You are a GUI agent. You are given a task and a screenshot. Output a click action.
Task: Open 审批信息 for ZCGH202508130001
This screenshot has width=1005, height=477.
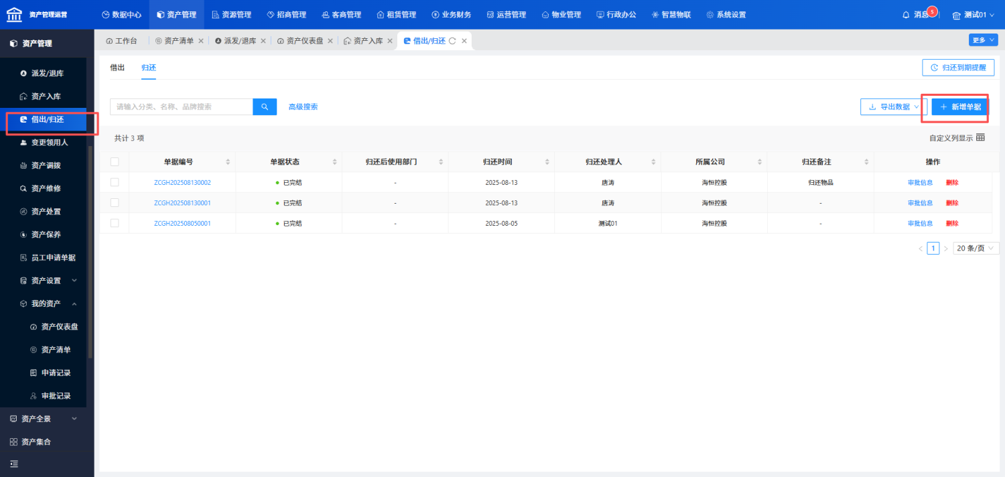pos(920,203)
